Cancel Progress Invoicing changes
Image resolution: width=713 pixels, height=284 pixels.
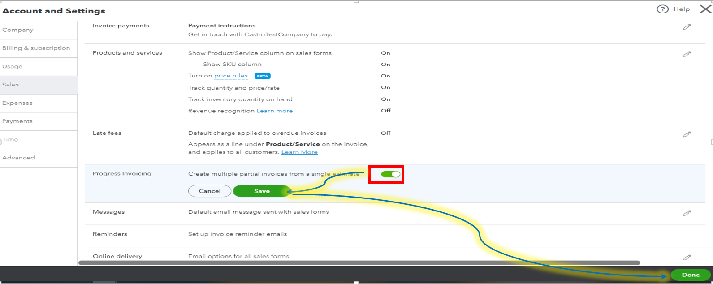[x=210, y=191]
